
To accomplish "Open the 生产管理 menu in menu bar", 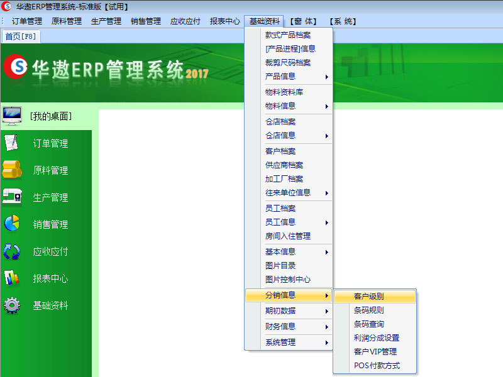I will pos(106,21).
